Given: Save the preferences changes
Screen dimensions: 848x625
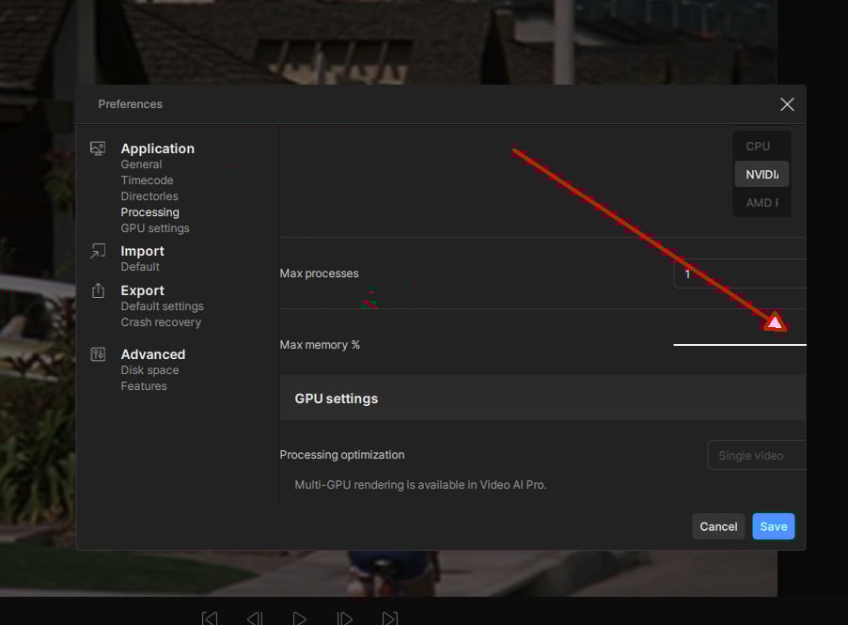Looking at the screenshot, I should click(773, 526).
